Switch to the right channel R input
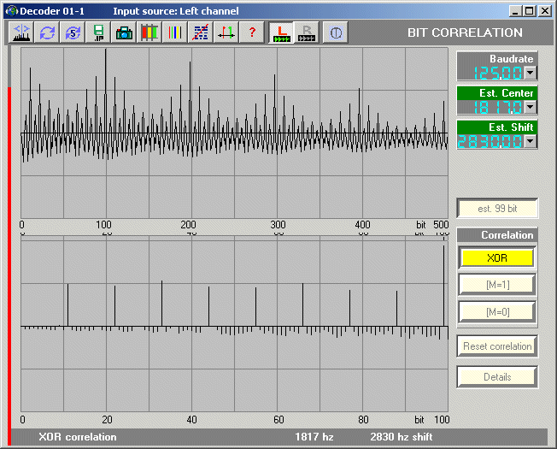557x449 pixels. pos(307,32)
